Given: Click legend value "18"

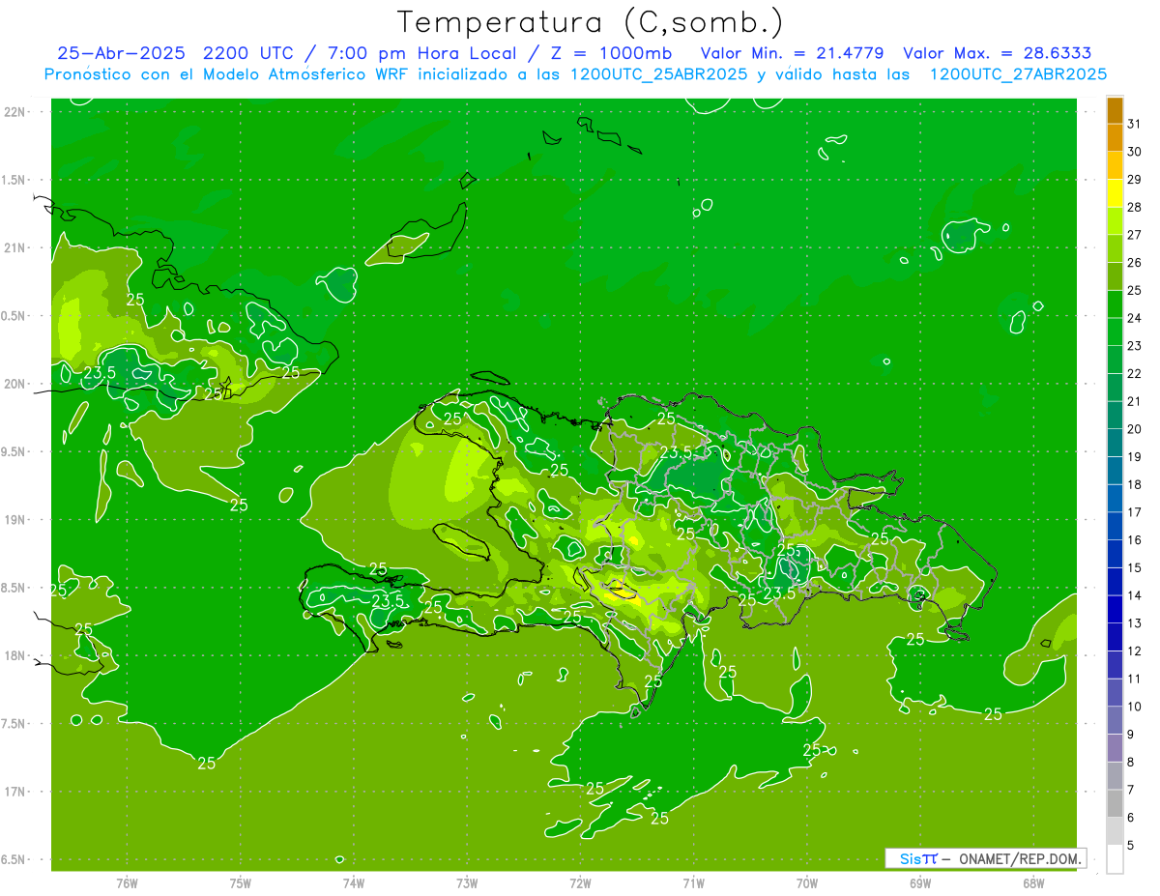Looking at the screenshot, I should [x=1135, y=484].
